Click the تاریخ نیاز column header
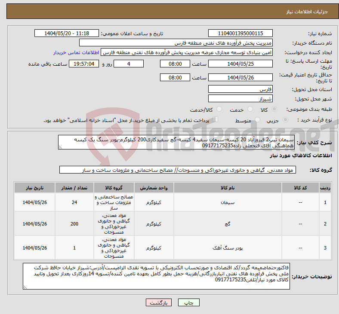Screen dimensions: 339x314 34,188
